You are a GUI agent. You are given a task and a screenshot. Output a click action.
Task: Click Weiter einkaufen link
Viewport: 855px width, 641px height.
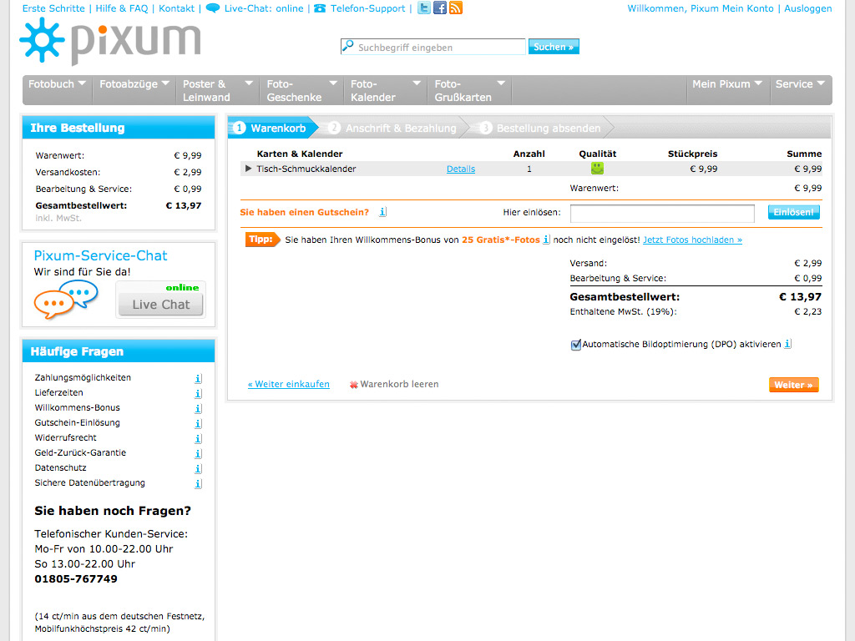(x=288, y=384)
